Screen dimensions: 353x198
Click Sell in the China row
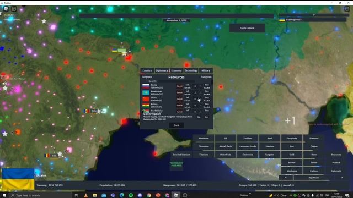click(x=188, y=98)
